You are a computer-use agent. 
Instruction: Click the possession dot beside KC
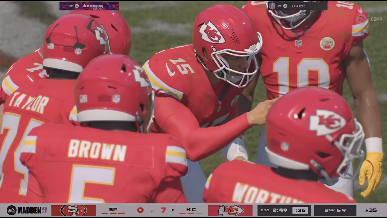click(173, 210)
